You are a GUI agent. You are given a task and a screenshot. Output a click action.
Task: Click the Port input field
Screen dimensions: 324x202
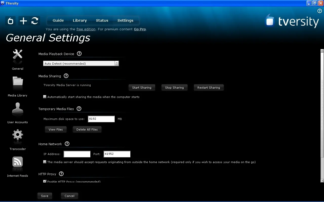pos(117,154)
